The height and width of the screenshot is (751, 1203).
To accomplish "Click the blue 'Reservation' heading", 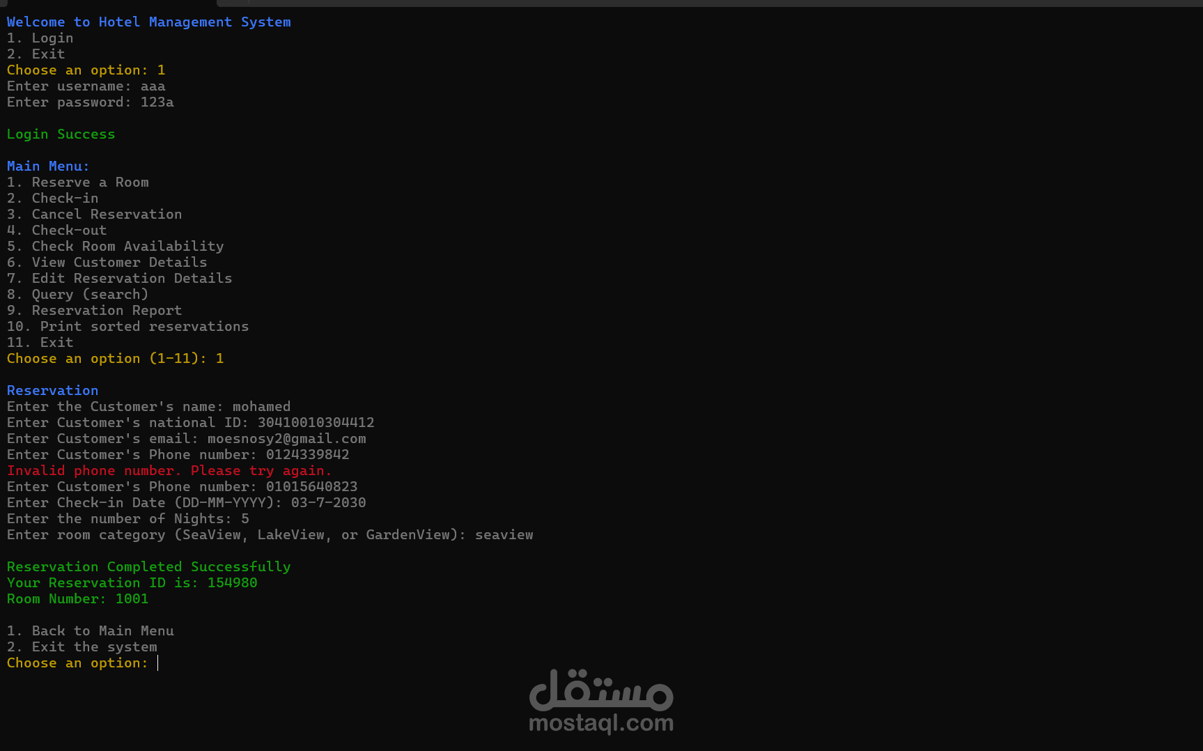I will [x=53, y=391].
